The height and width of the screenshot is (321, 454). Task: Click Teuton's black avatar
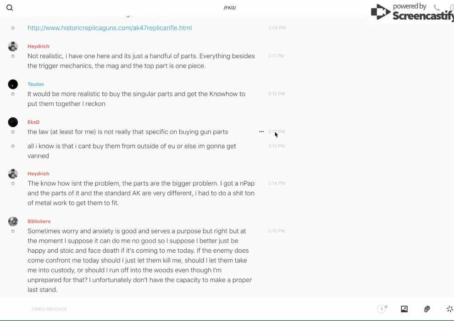(x=13, y=84)
